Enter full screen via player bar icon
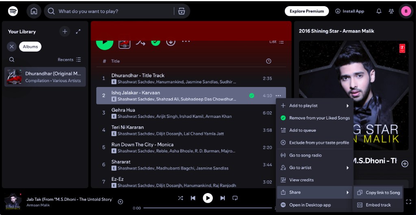 pyautogui.click(x=409, y=202)
